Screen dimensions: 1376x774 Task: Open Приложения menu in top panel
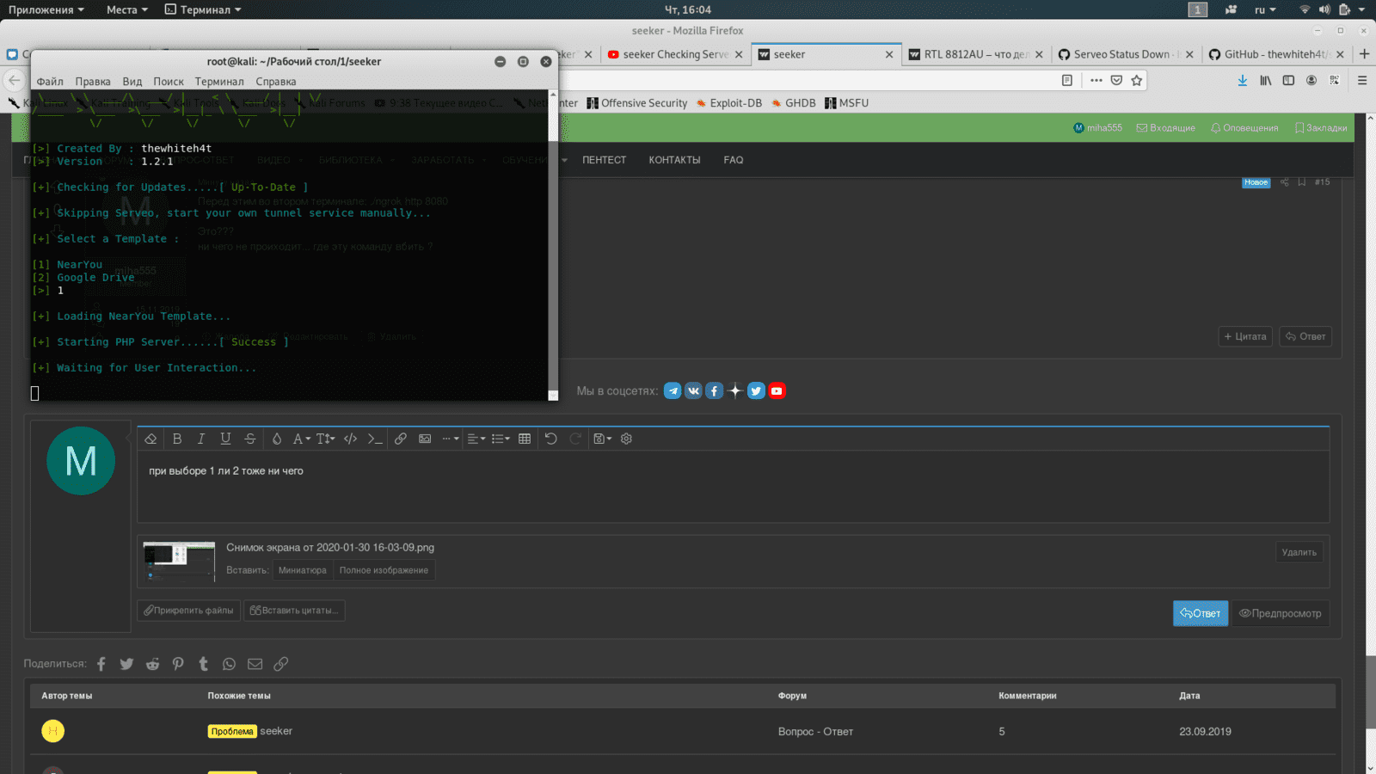(46, 9)
